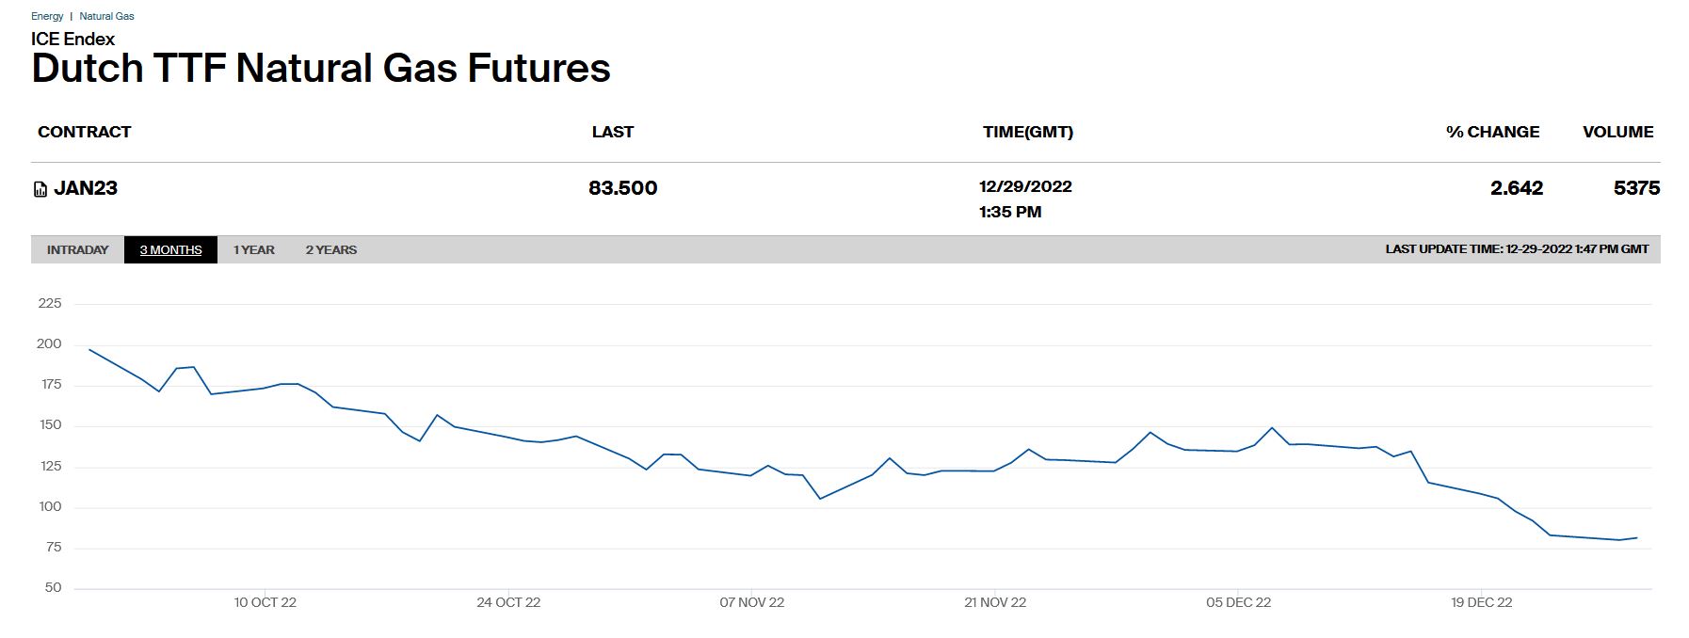Click the % CHANGE column header
The image size is (1689, 638).
[1492, 132]
